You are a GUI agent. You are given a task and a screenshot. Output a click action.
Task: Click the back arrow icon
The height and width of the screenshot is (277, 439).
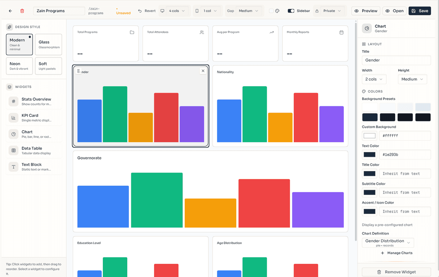10,11
